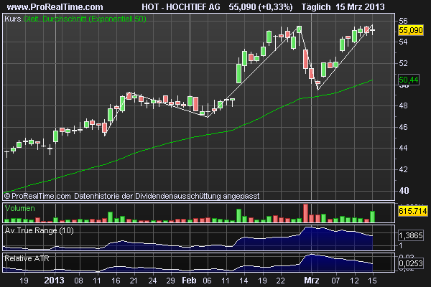Select the 42 price axis label
Image resolution: width=431 pixels, height=287 pixels.
(x=403, y=169)
